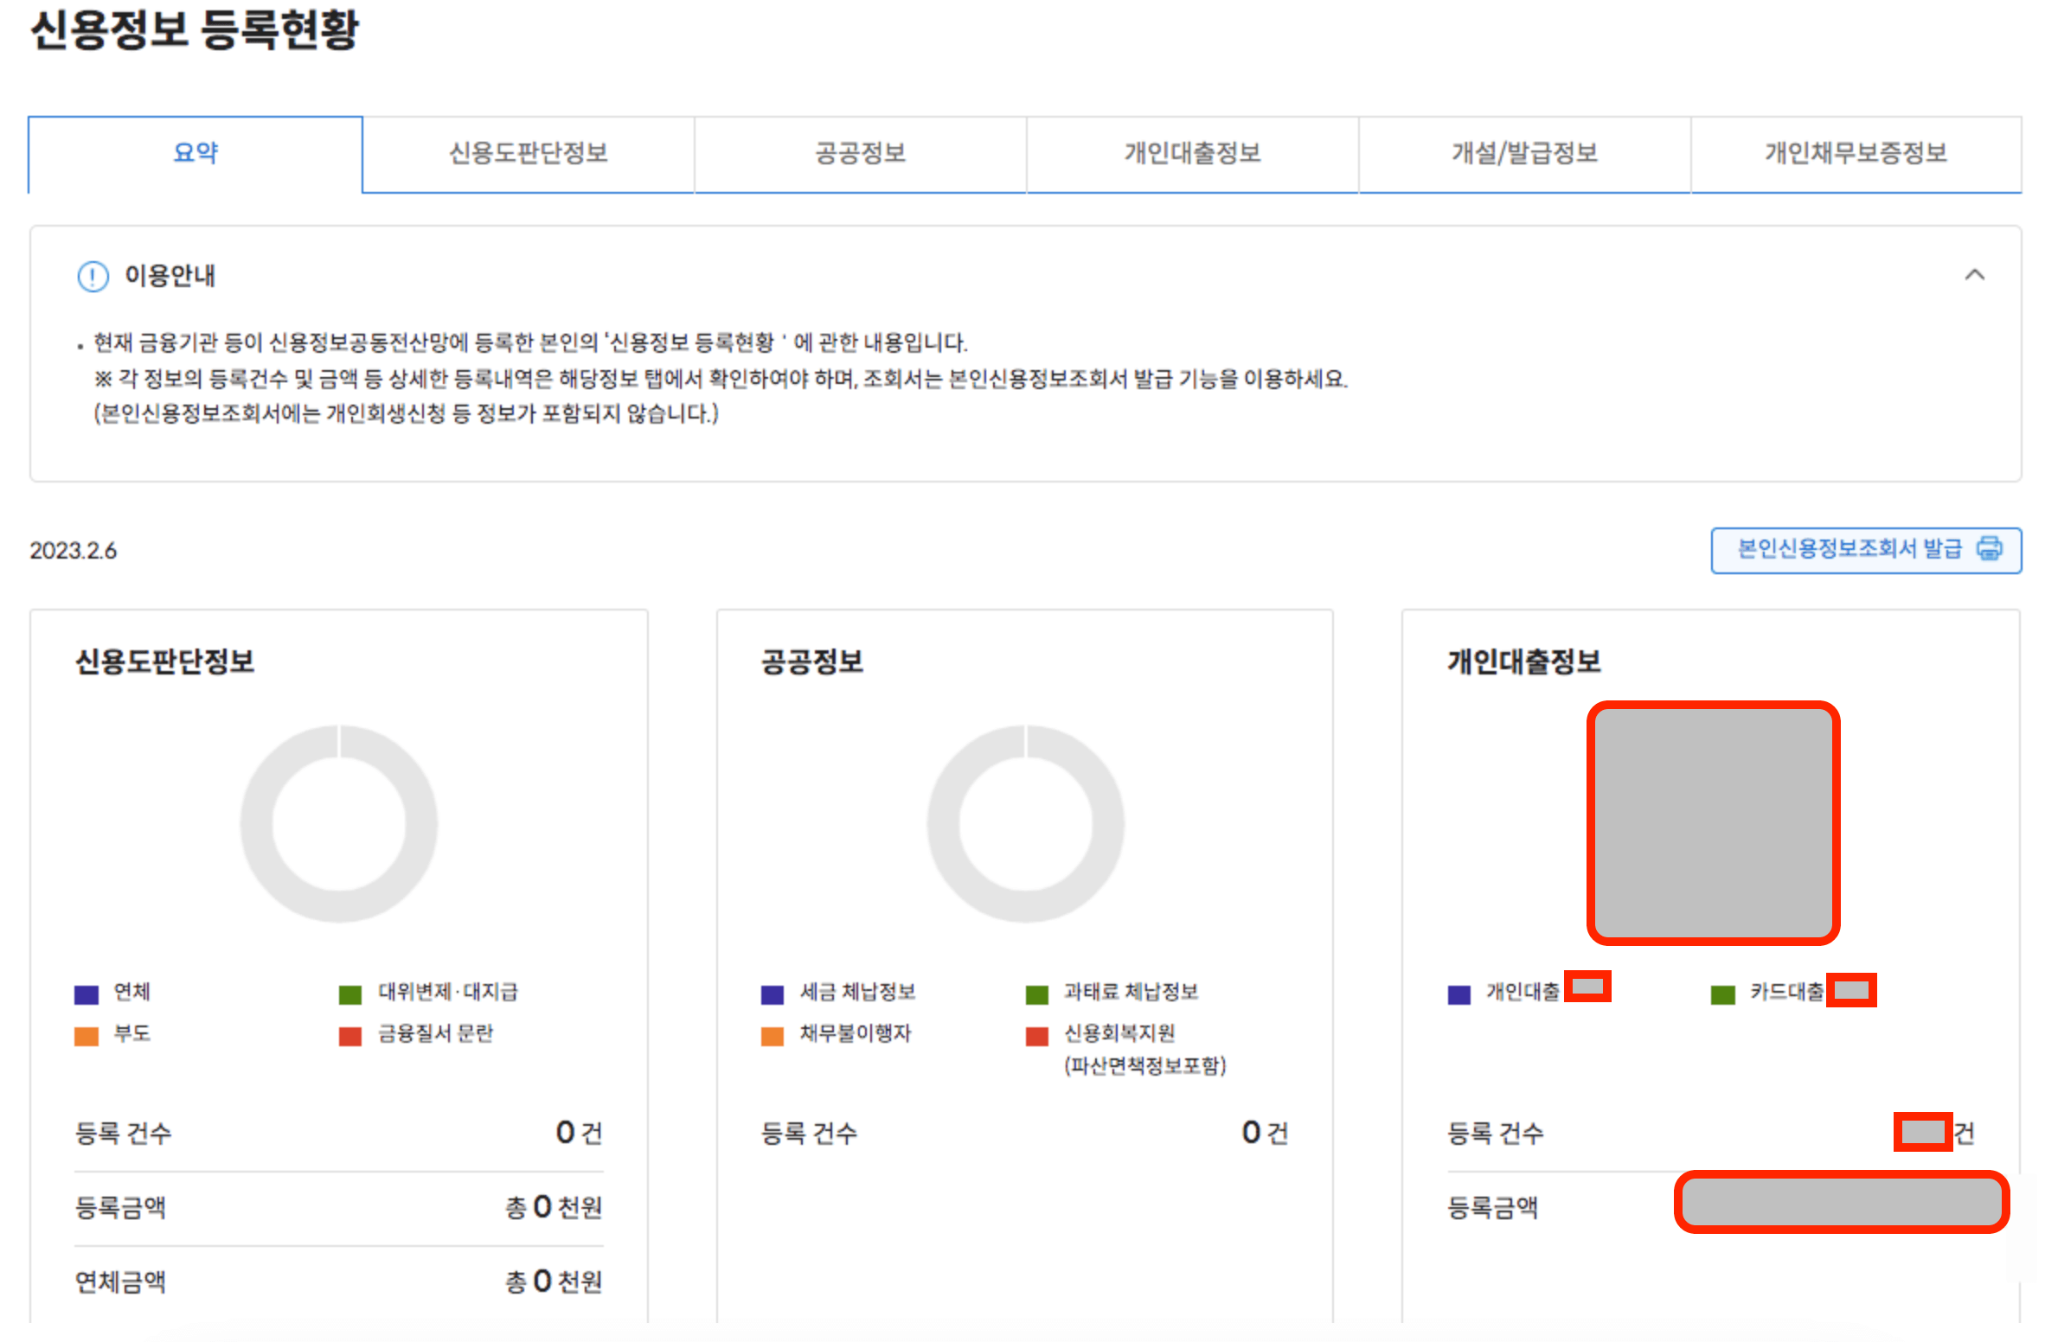This screenshot has height=1342, width=2045.
Task: Click the info icon beside 이용안내
Action: pyautogui.click(x=92, y=276)
